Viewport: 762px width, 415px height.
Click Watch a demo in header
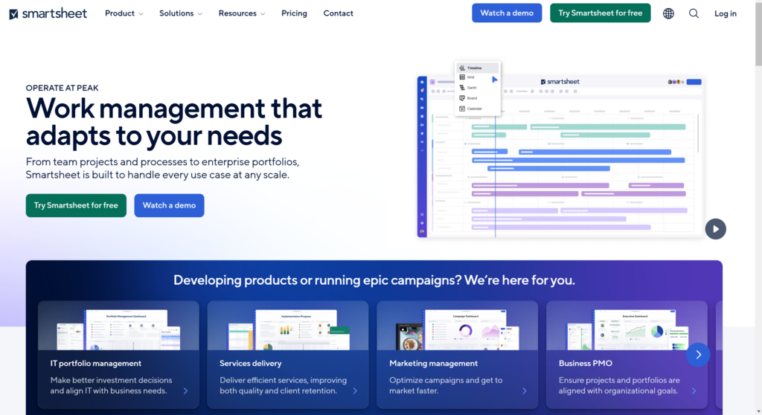click(x=507, y=13)
